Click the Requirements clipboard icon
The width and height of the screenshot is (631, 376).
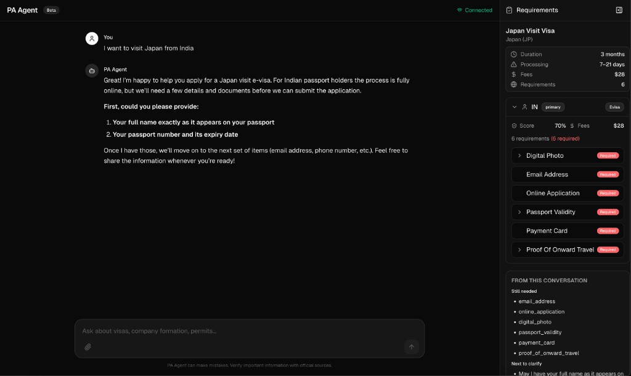(509, 10)
